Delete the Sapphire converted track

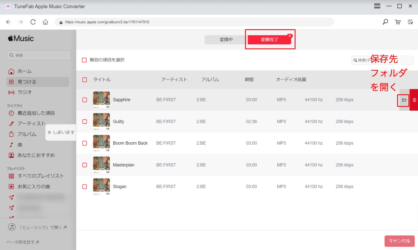[x=414, y=100]
